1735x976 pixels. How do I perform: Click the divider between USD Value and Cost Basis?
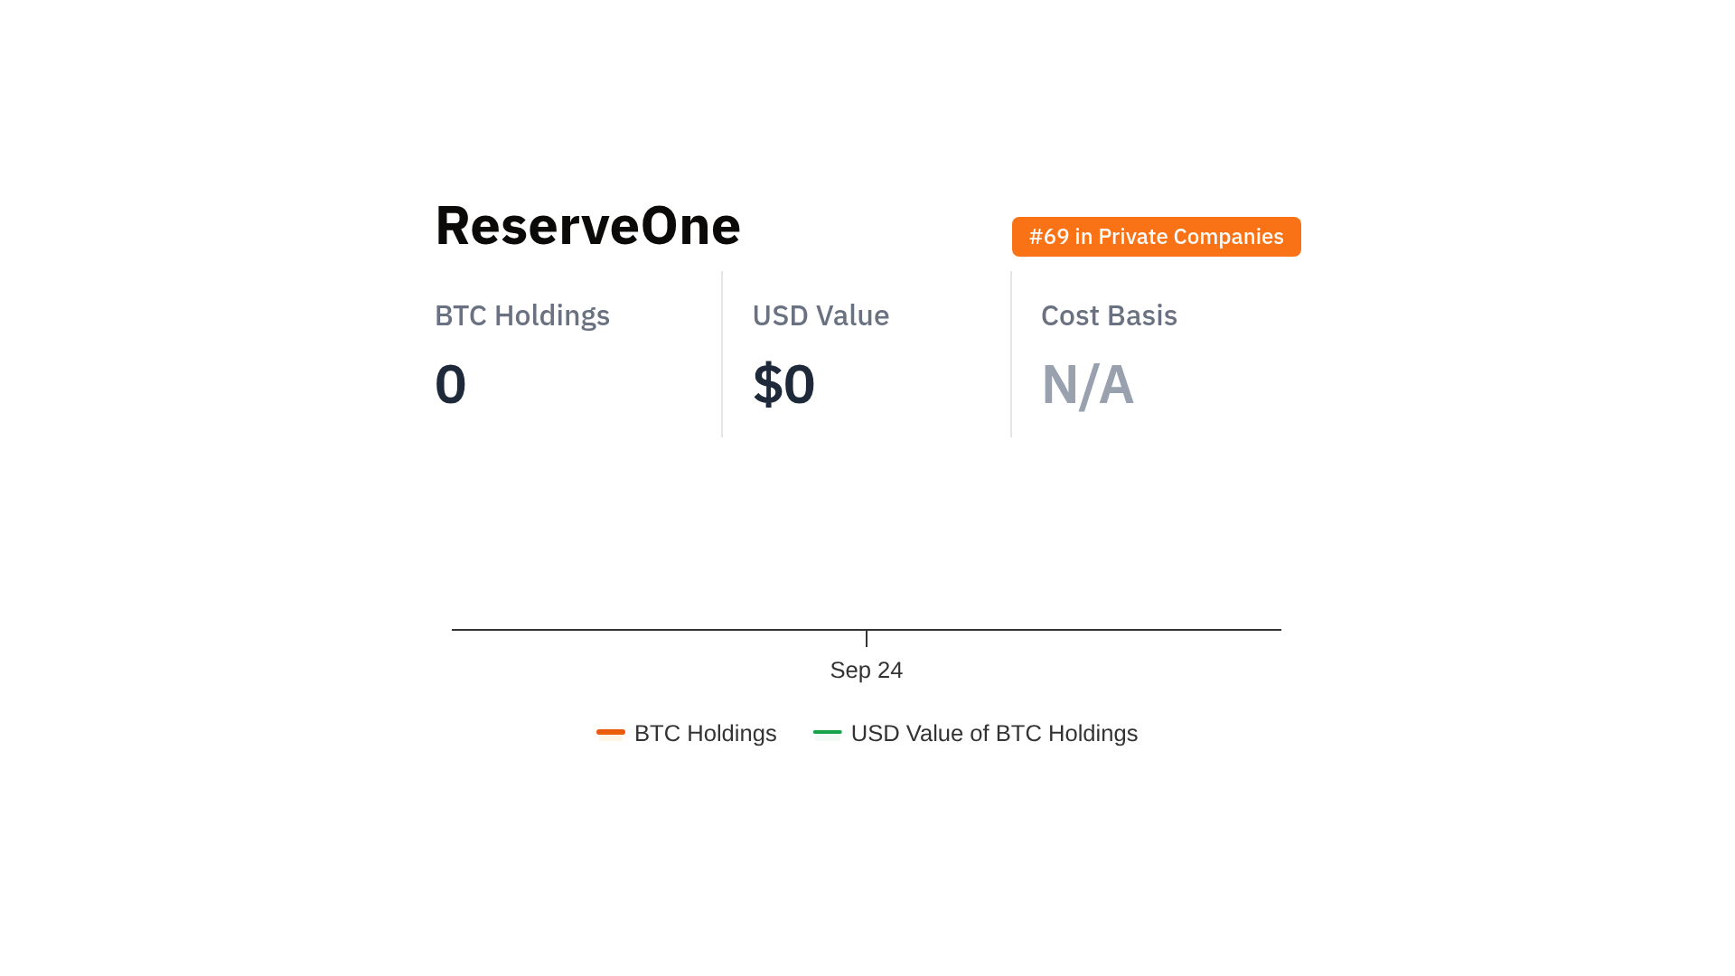coord(1011,354)
